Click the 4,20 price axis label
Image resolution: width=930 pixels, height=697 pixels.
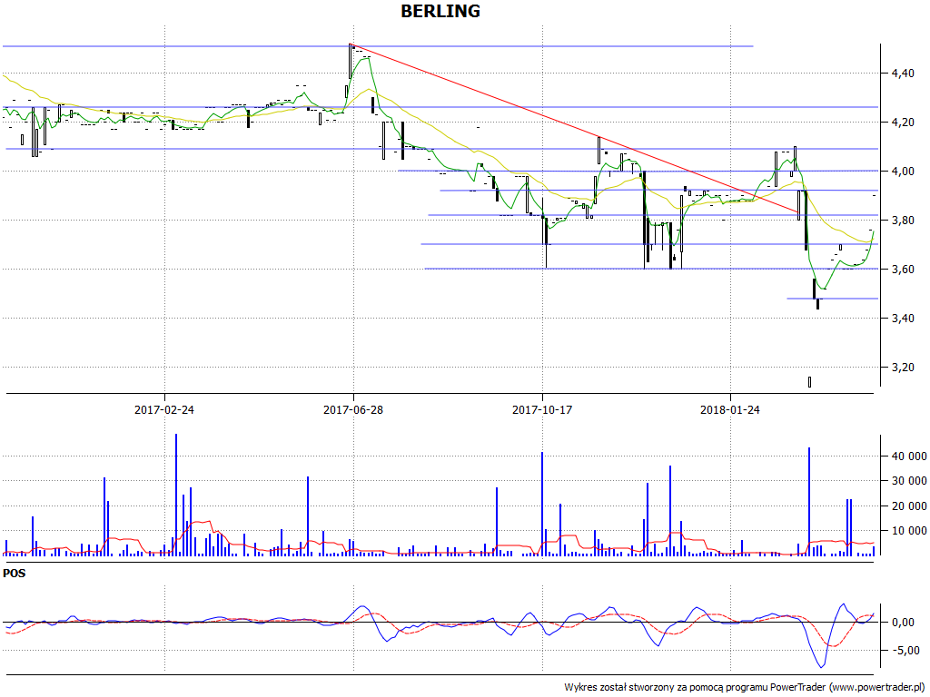pos(903,123)
